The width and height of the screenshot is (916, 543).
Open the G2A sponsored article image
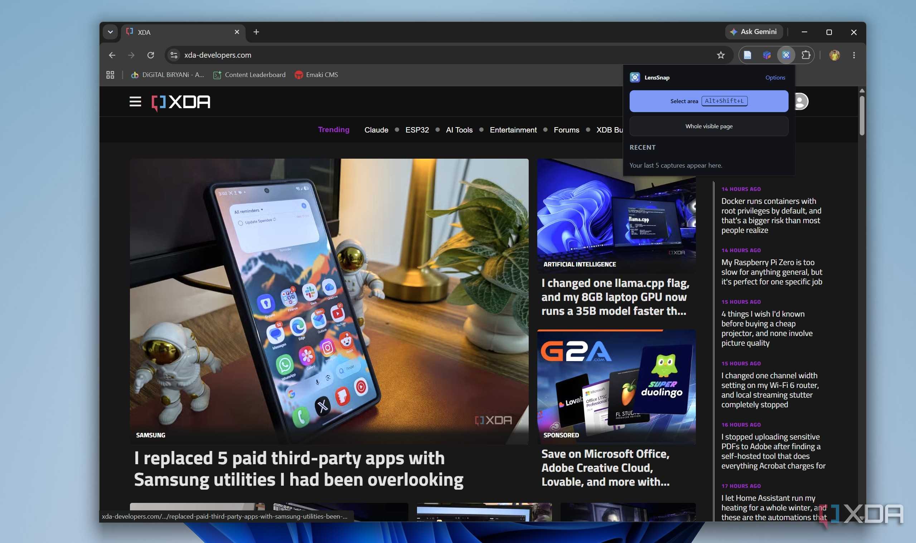[x=616, y=387]
